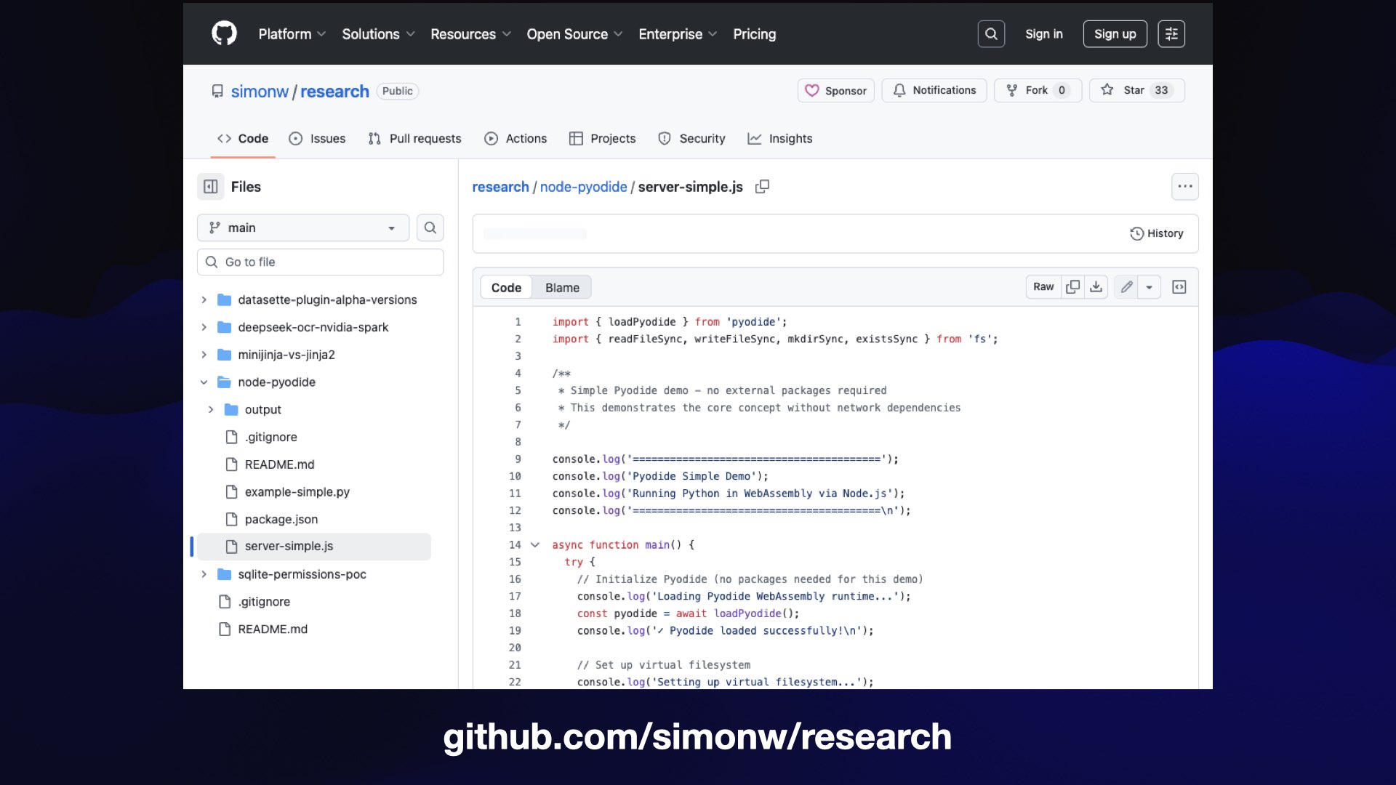Screen dimensions: 1396x785
Task: Collapse the node-pyodide folder
Action: pyautogui.click(x=204, y=382)
